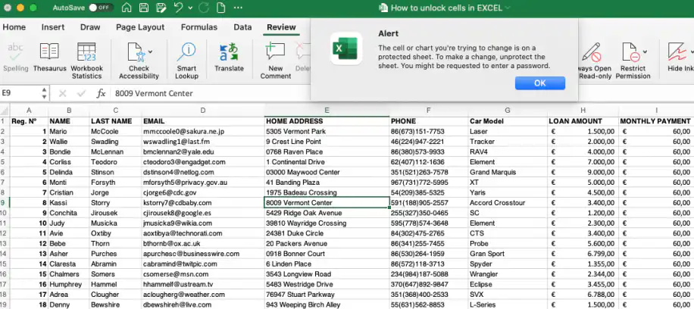The height and width of the screenshot is (309, 694).
Task: Toggle the AutoSave switch
Action: tap(101, 8)
